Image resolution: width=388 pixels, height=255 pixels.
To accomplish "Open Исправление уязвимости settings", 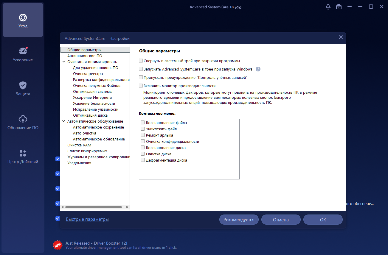I will (96, 109).
